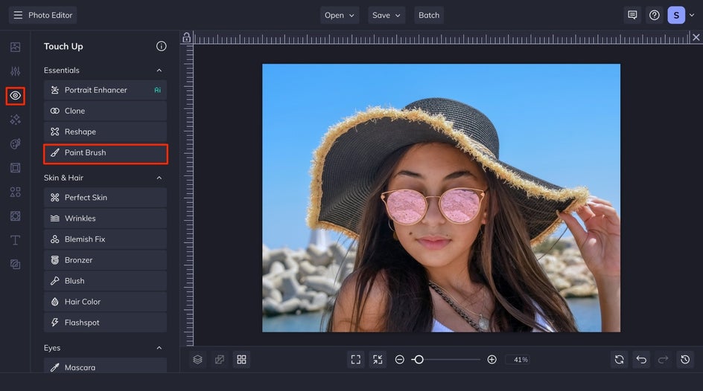Collapse the Skin & Hair section
Viewport: 703px width, 391px height.
159,178
